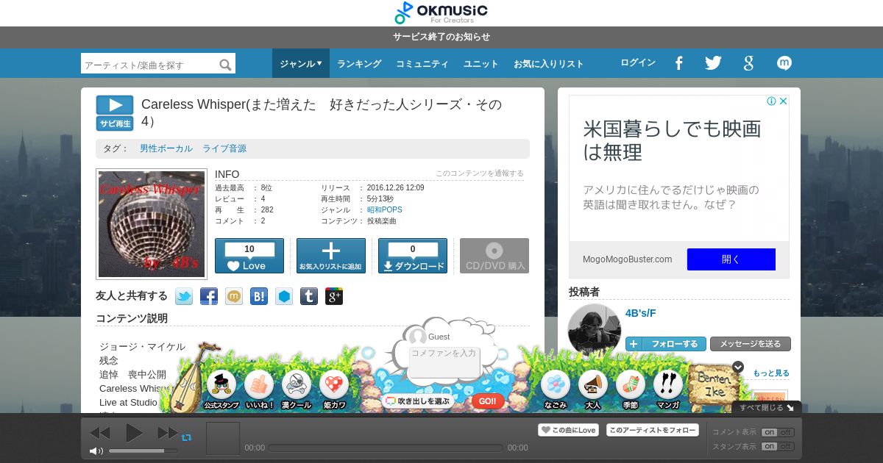
Task: Share via Hatena B! bookmark icon
Action: click(x=259, y=296)
